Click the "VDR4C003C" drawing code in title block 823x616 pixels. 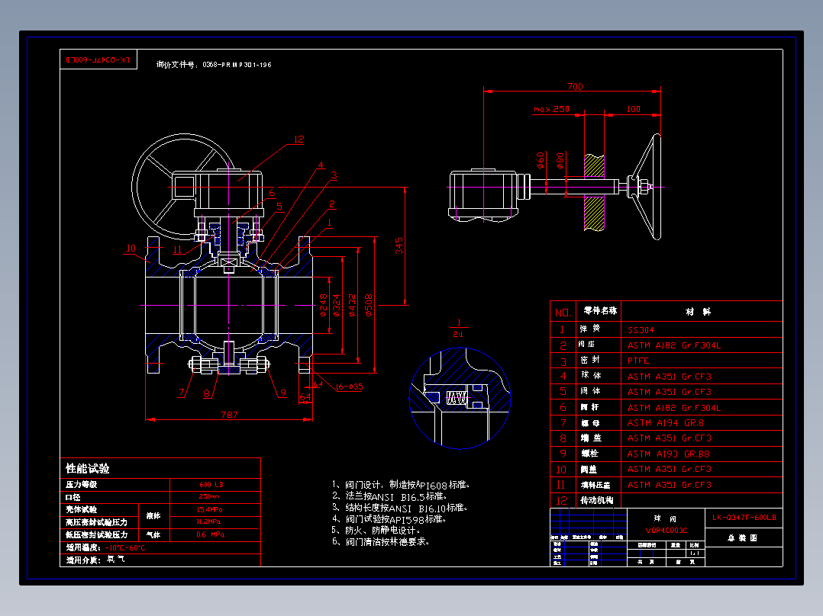pos(666,530)
